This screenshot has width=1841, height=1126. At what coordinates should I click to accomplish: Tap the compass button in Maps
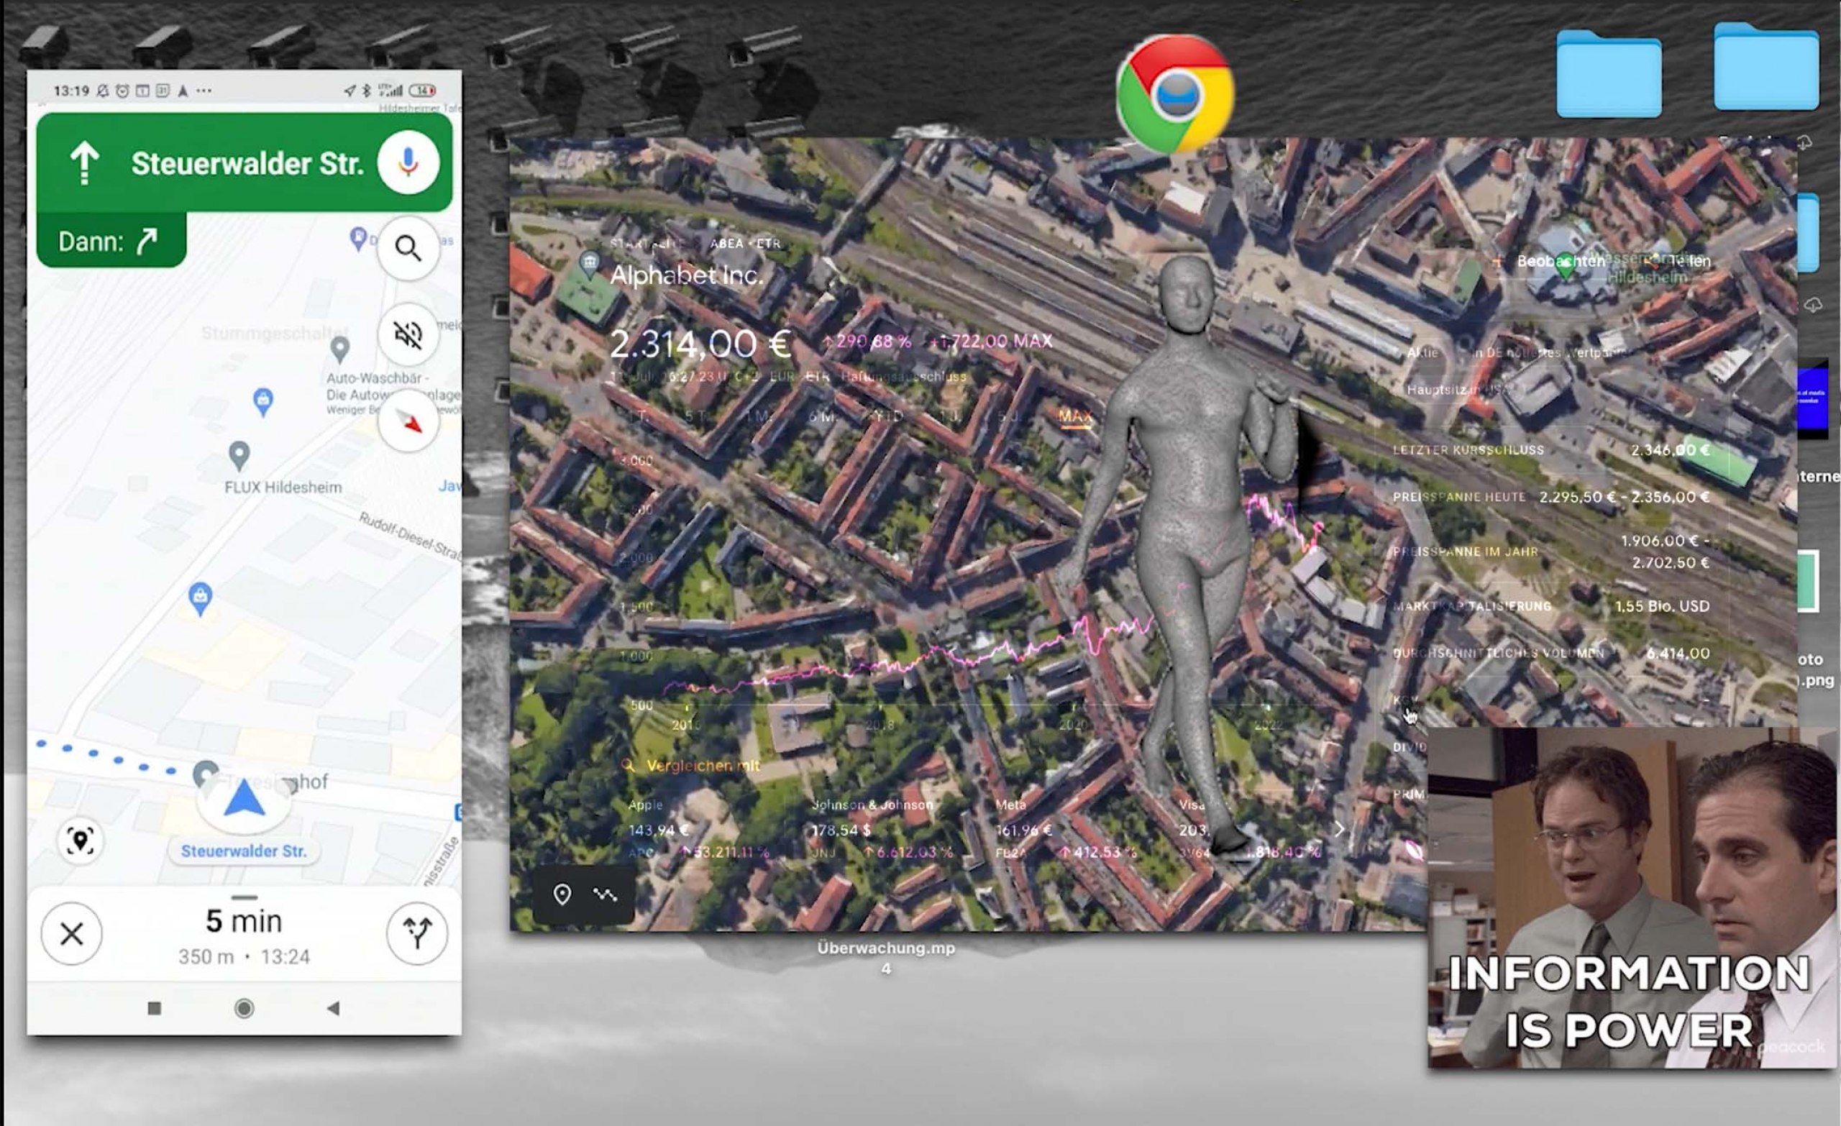click(408, 421)
